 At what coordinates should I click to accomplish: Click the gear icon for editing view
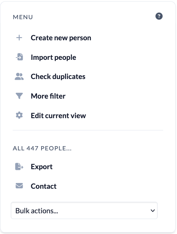(19, 115)
